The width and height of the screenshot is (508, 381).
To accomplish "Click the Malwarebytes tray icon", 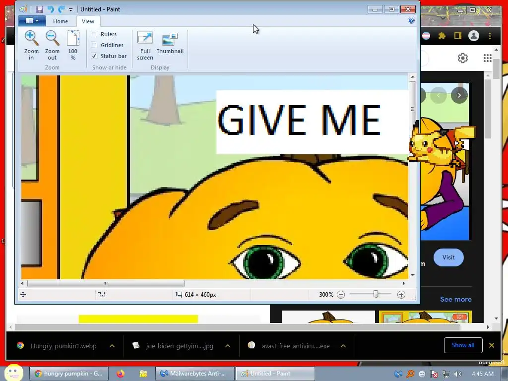I will pos(398,374).
